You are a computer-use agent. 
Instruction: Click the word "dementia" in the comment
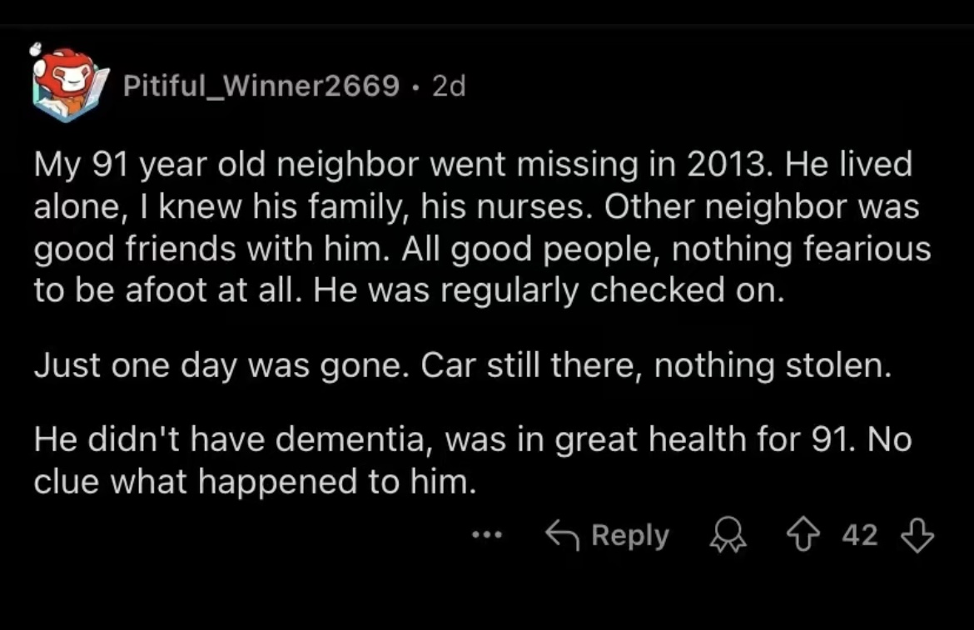[353, 439]
